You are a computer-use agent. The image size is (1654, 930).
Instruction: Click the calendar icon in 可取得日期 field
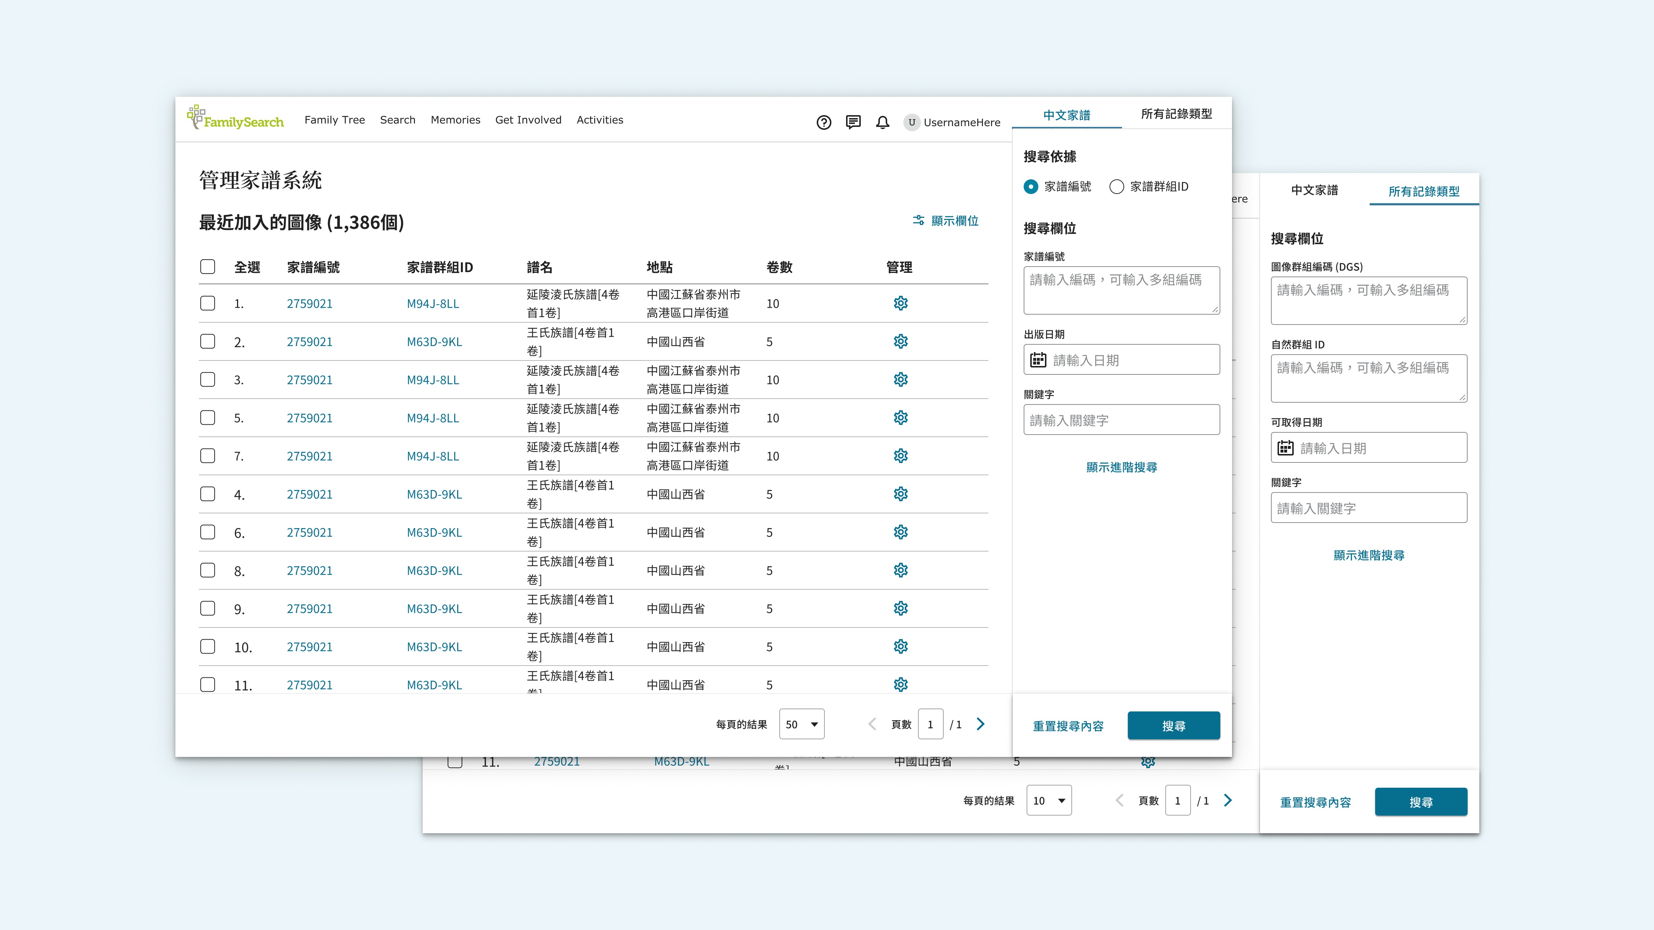point(1286,448)
